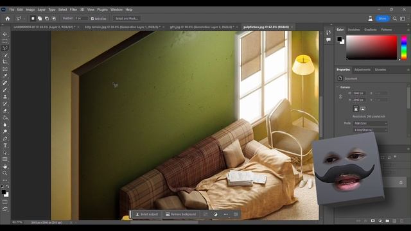The image size is (411, 231).
Task: Open the lasso tool preset picker arrow
Action: 24,19
